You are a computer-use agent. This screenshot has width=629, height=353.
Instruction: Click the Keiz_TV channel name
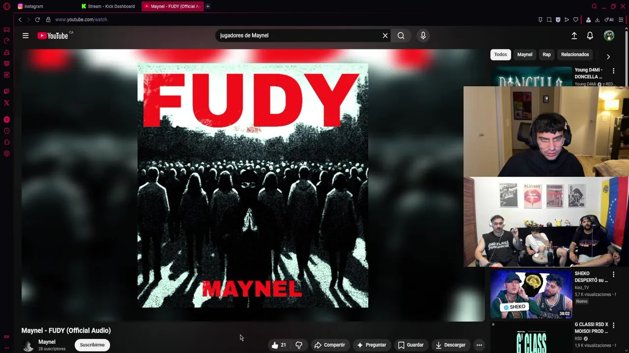pyautogui.click(x=581, y=288)
